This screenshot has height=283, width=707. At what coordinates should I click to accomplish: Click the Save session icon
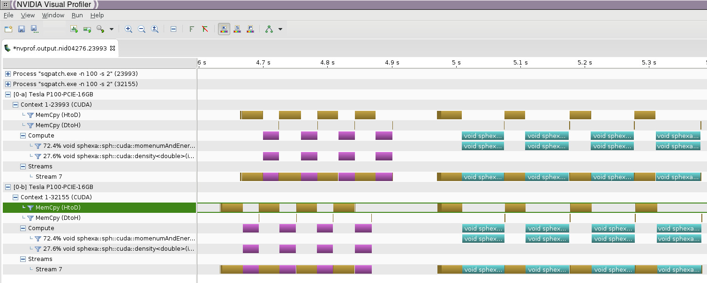click(x=21, y=29)
